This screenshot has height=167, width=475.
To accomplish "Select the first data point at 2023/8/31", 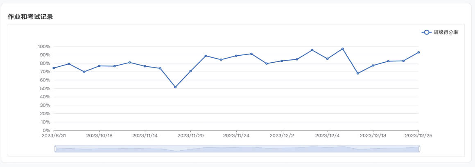I will click(x=54, y=68).
